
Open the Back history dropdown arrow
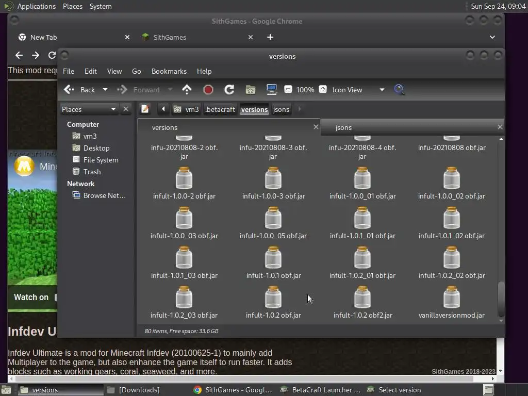[x=105, y=90]
